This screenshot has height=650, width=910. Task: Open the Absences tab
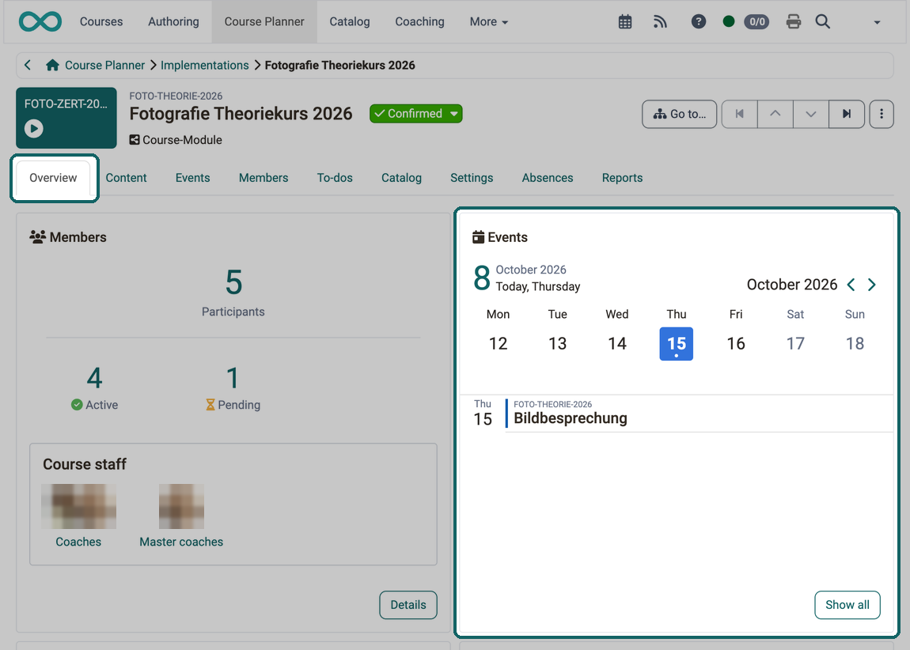point(548,178)
